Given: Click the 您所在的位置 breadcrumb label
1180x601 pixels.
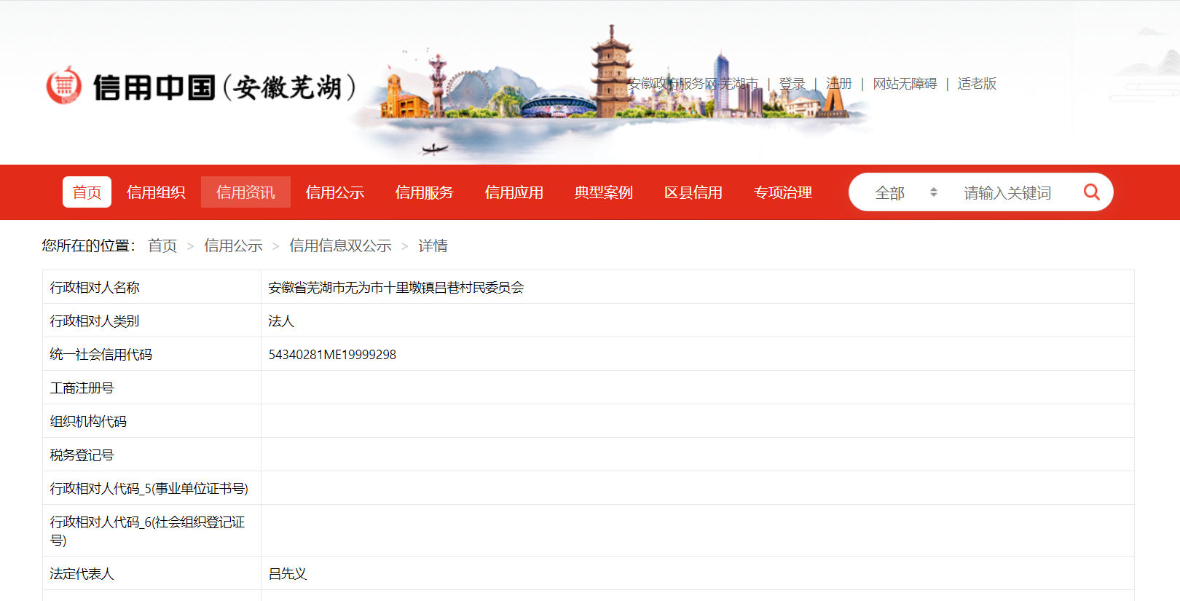Looking at the screenshot, I should coord(87,245).
